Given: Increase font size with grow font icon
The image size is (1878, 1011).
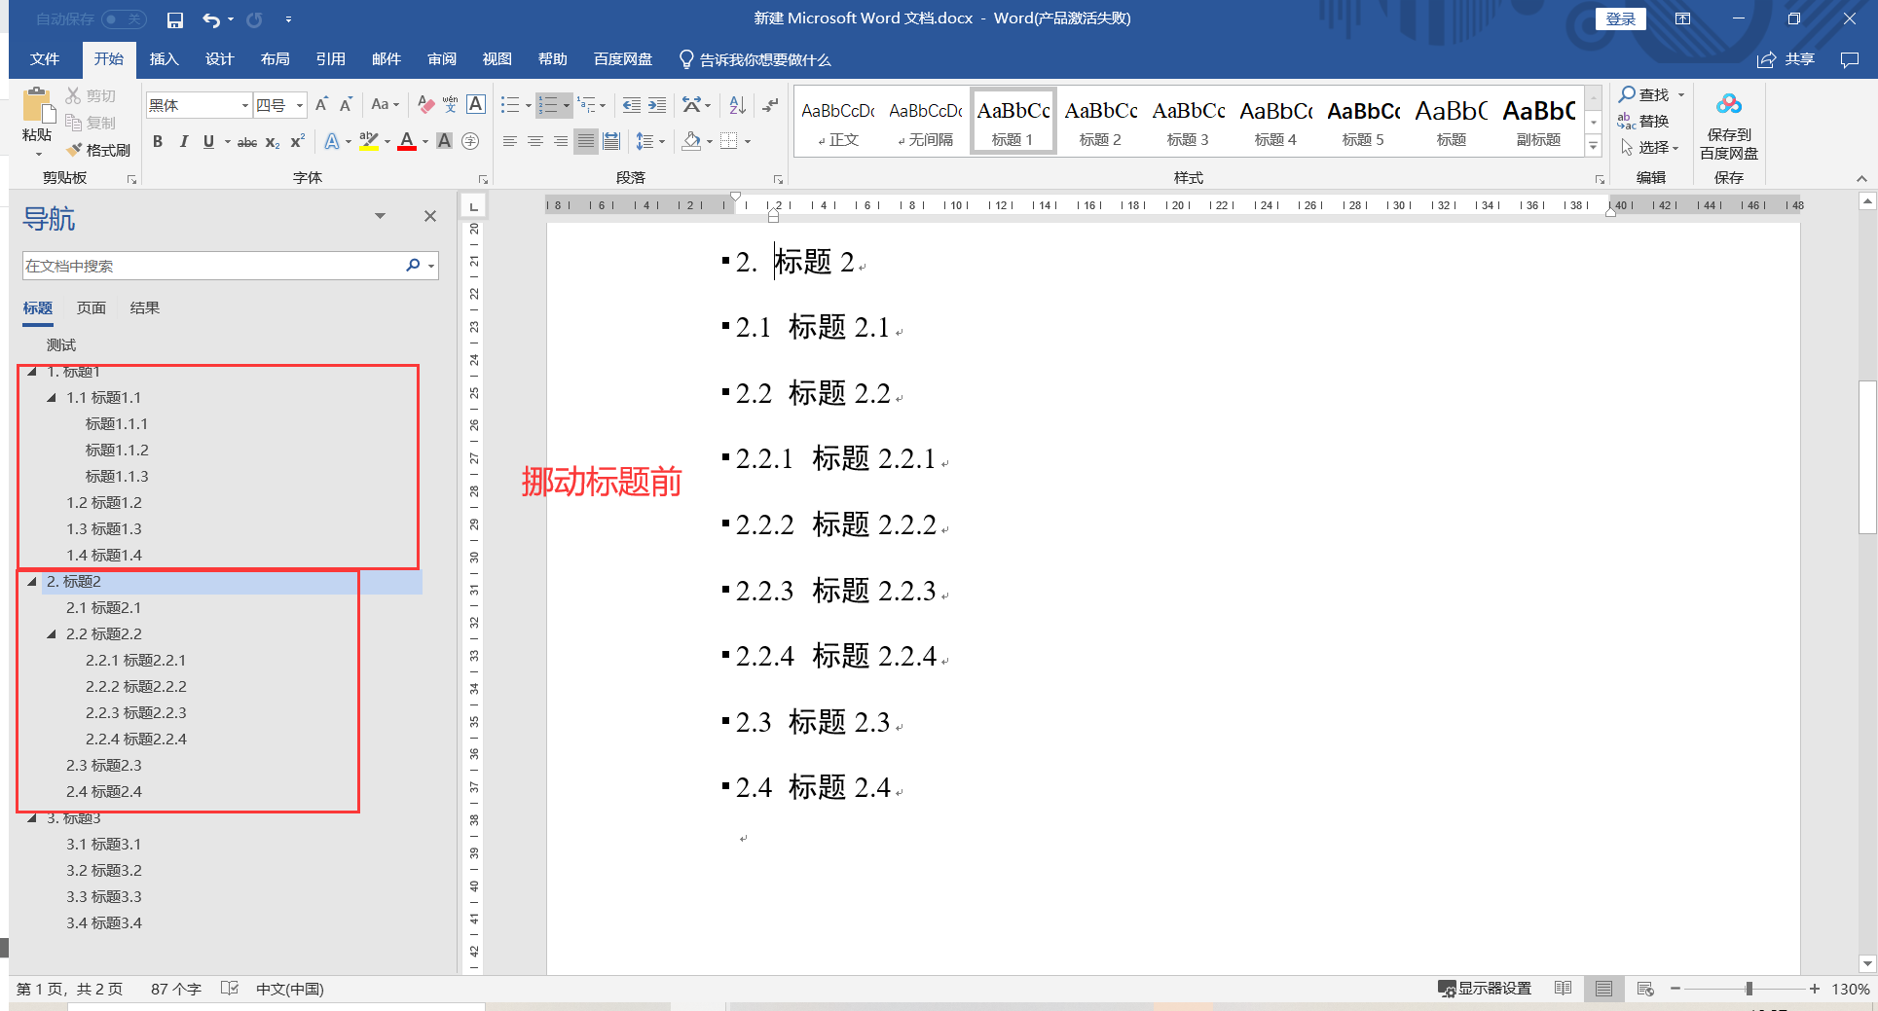Looking at the screenshot, I should 321,104.
